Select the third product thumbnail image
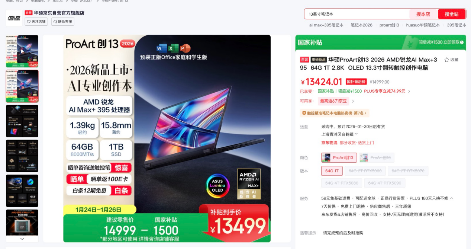This screenshot has width=471, height=249. coord(22,121)
